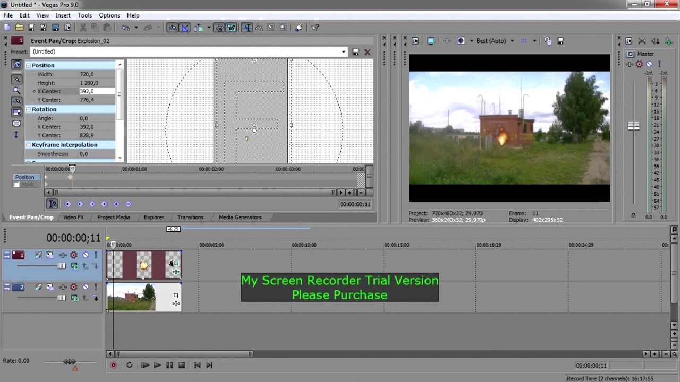The image size is (680, 382).
Task: Open the Options menu
Action: (109, 15)
